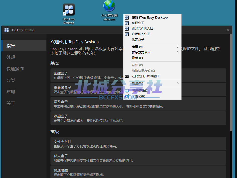Close the iTop Easy Desktop settings window
This screenshot has width=237, height=178.
point(228,30)
